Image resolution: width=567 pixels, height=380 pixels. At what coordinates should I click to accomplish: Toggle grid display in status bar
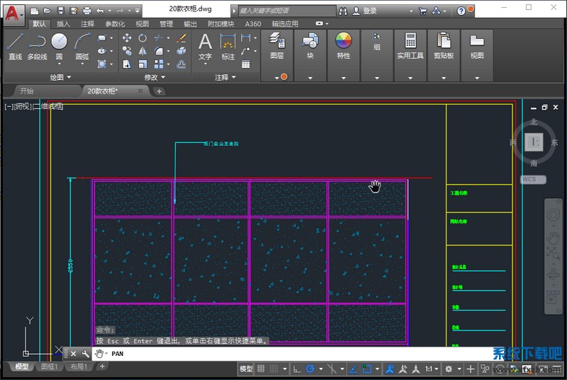tap(262, 369)
